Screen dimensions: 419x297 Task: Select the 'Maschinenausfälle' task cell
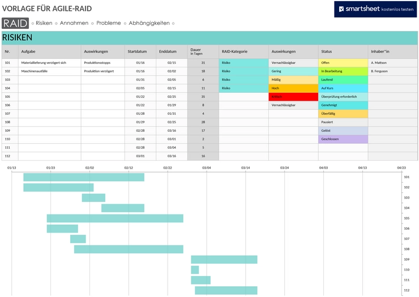(x=50, y=71)
